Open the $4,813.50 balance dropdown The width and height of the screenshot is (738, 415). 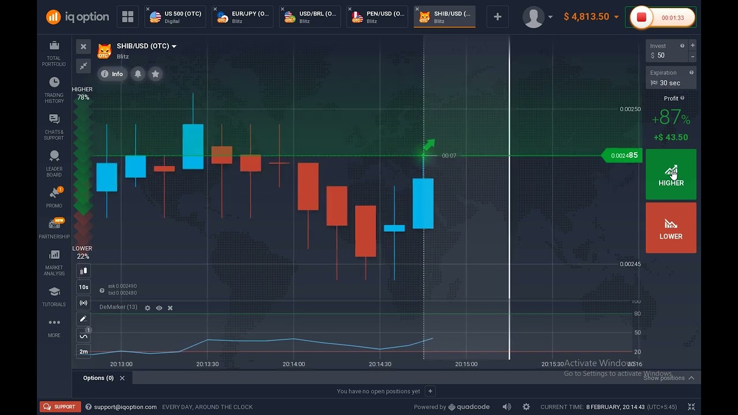(591, 17)
